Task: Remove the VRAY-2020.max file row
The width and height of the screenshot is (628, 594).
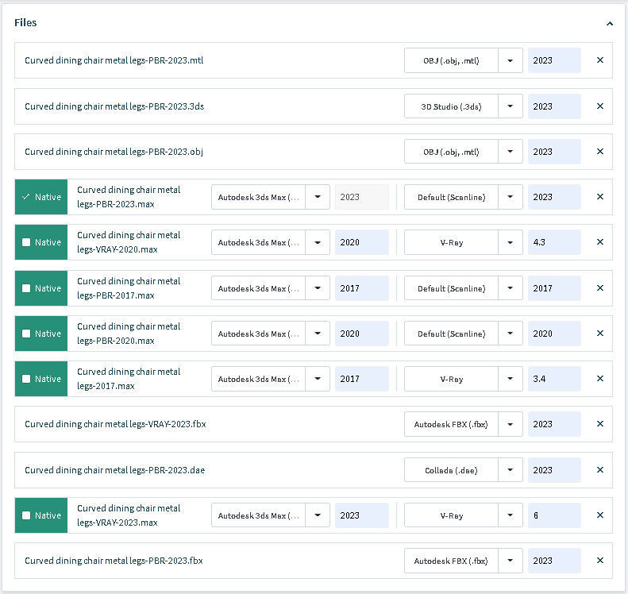Action: pyautogui.click(x=599, y=242)
